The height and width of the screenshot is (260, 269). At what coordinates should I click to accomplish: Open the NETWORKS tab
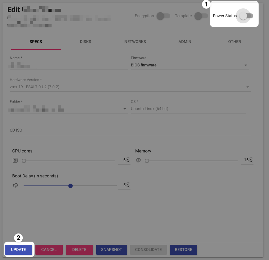pos(135,42)
